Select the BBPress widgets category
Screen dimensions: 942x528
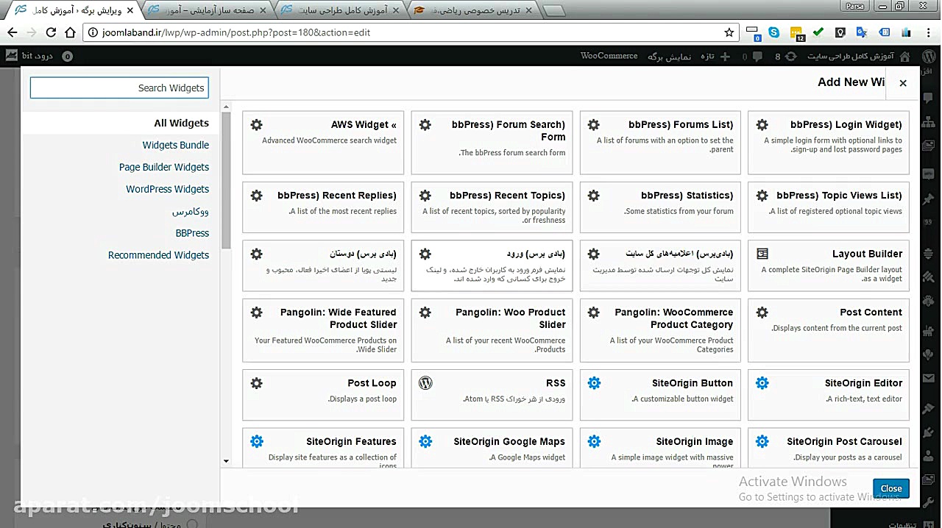192,233
